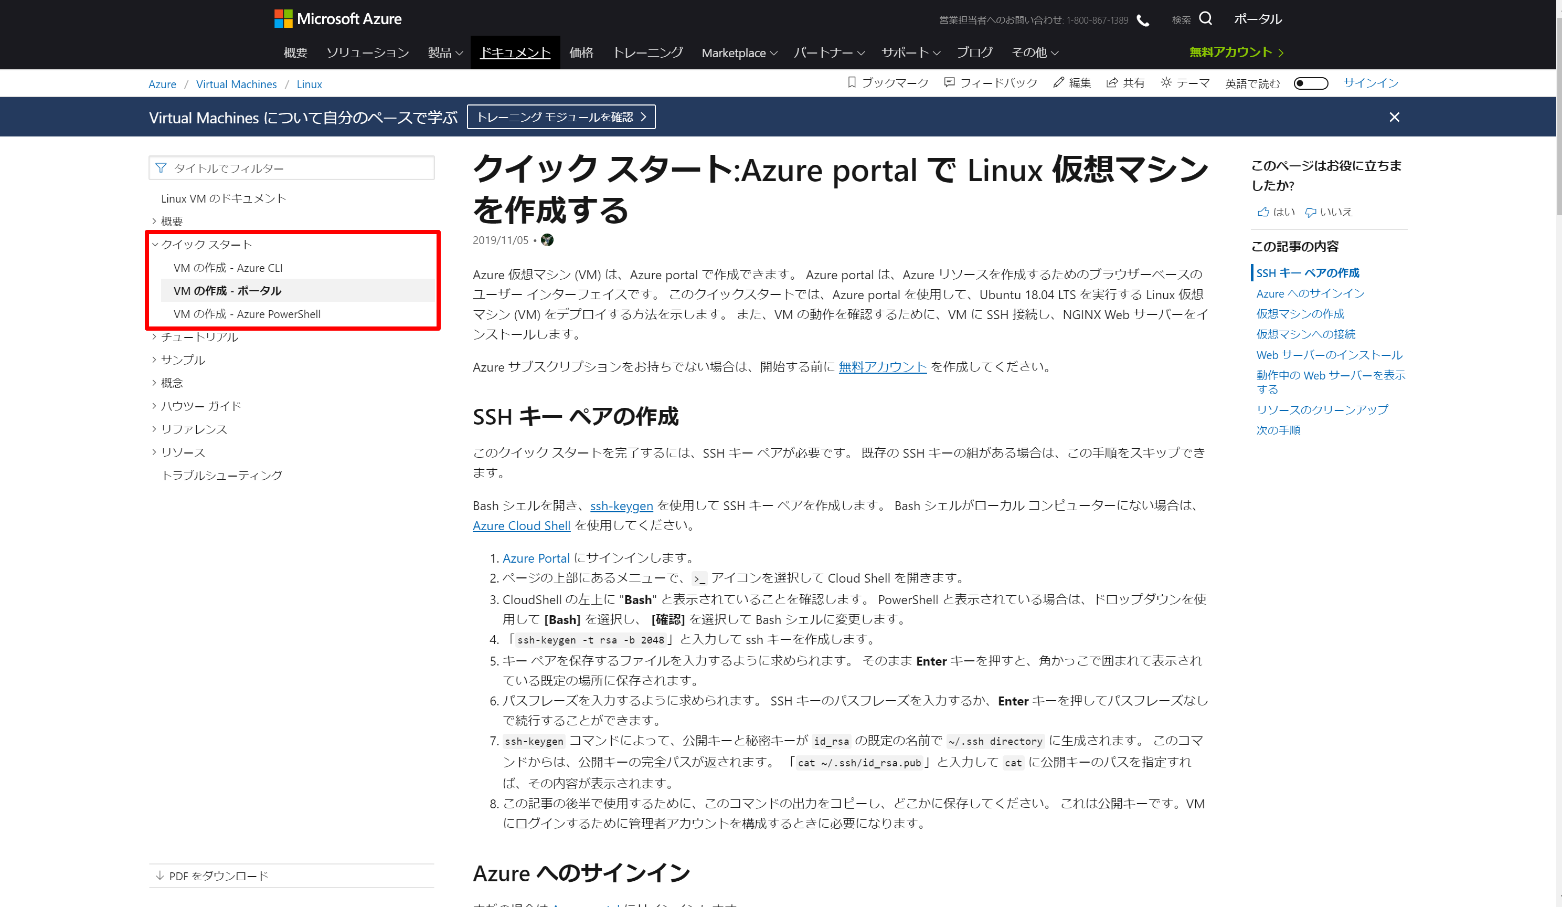
Task: Click the pencil edit icon
Action: click(1058, 82)
